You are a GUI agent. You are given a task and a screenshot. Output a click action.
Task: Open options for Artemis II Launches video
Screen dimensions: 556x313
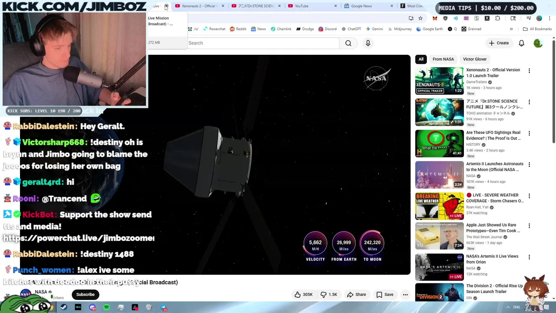[x=529, y=164]
